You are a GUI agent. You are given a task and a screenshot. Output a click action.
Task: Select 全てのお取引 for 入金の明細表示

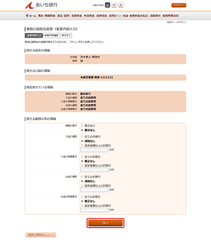pos(82,157)
